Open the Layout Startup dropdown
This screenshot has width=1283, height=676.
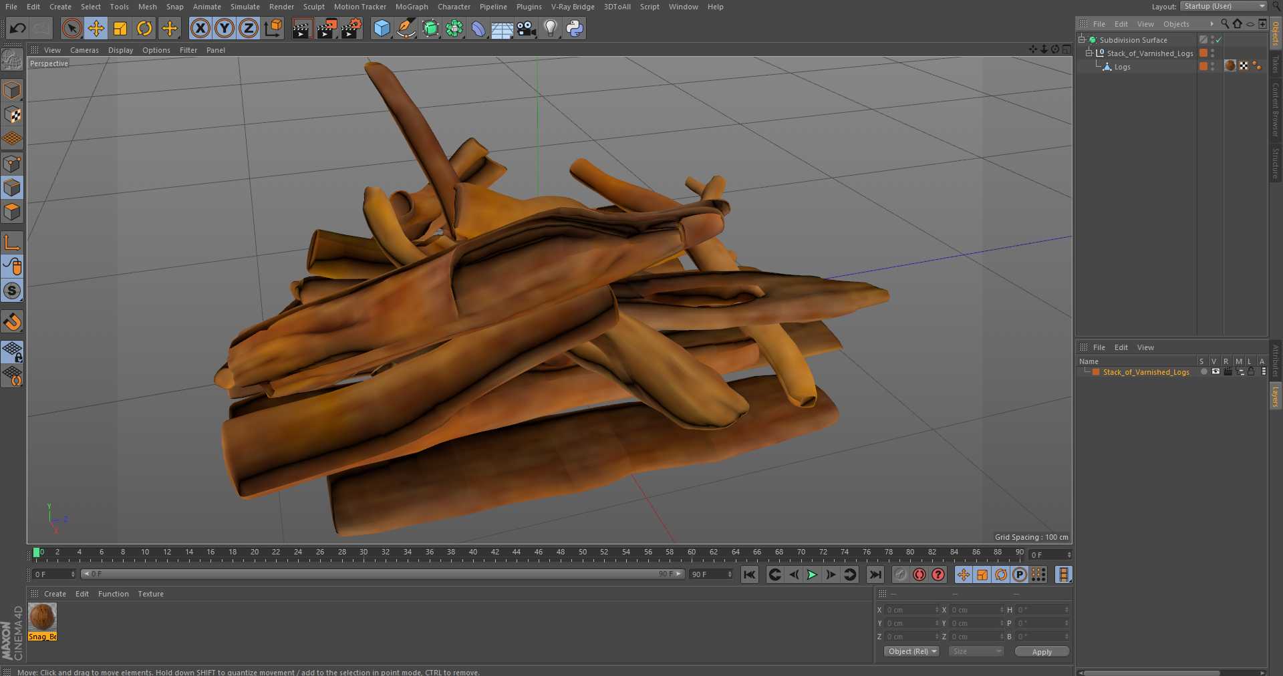(x=1224, y=7)
